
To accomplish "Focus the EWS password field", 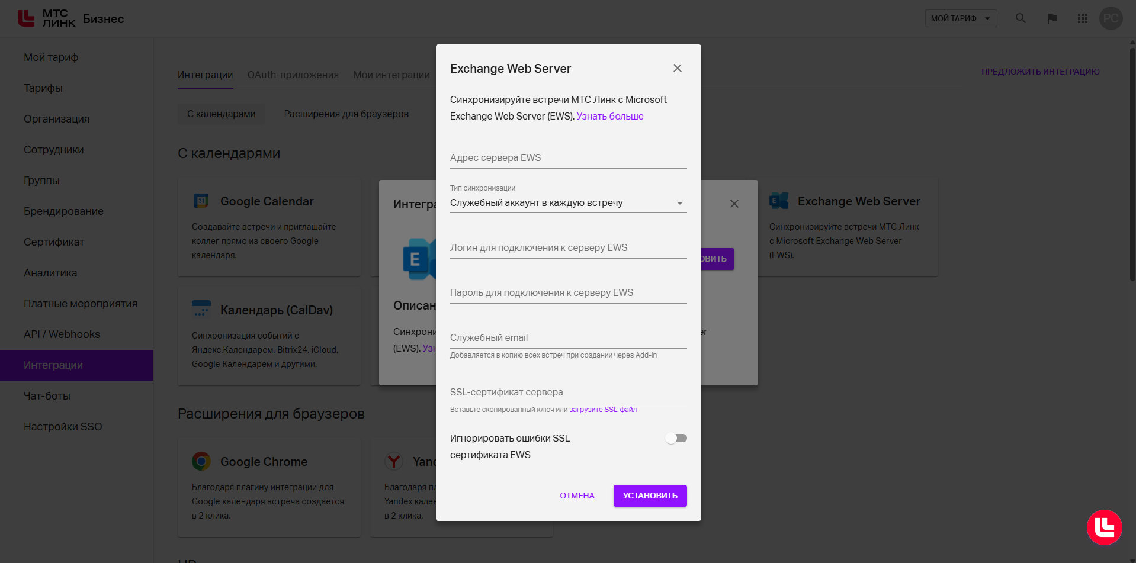I will [x=569, y=293].
